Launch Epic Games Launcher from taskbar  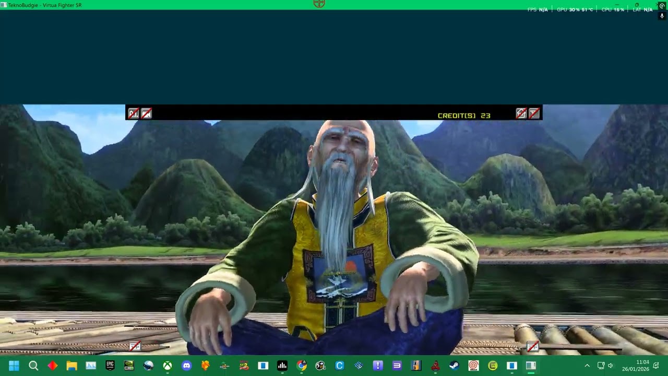click(x=110, y=366)
